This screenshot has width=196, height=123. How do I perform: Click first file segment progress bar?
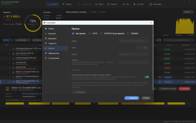[15, 103]
